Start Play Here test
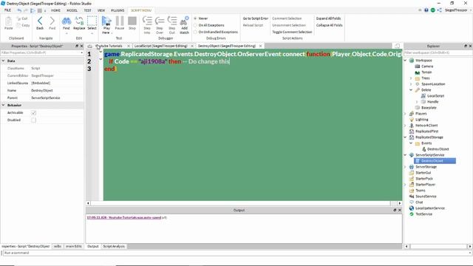Screen dimensions: 473x266 click(106, 21)
